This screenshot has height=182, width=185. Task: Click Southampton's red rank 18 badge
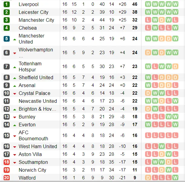click(6, 162)
